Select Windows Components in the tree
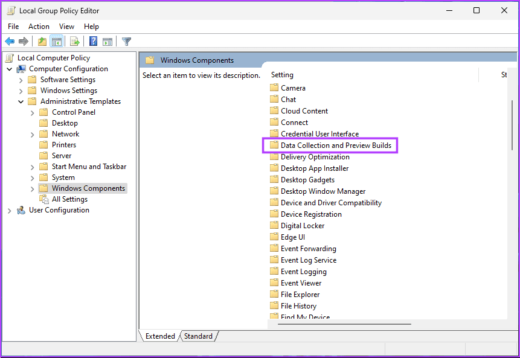The width and height of the screenshot is (520, 358). tap(83, 188)
